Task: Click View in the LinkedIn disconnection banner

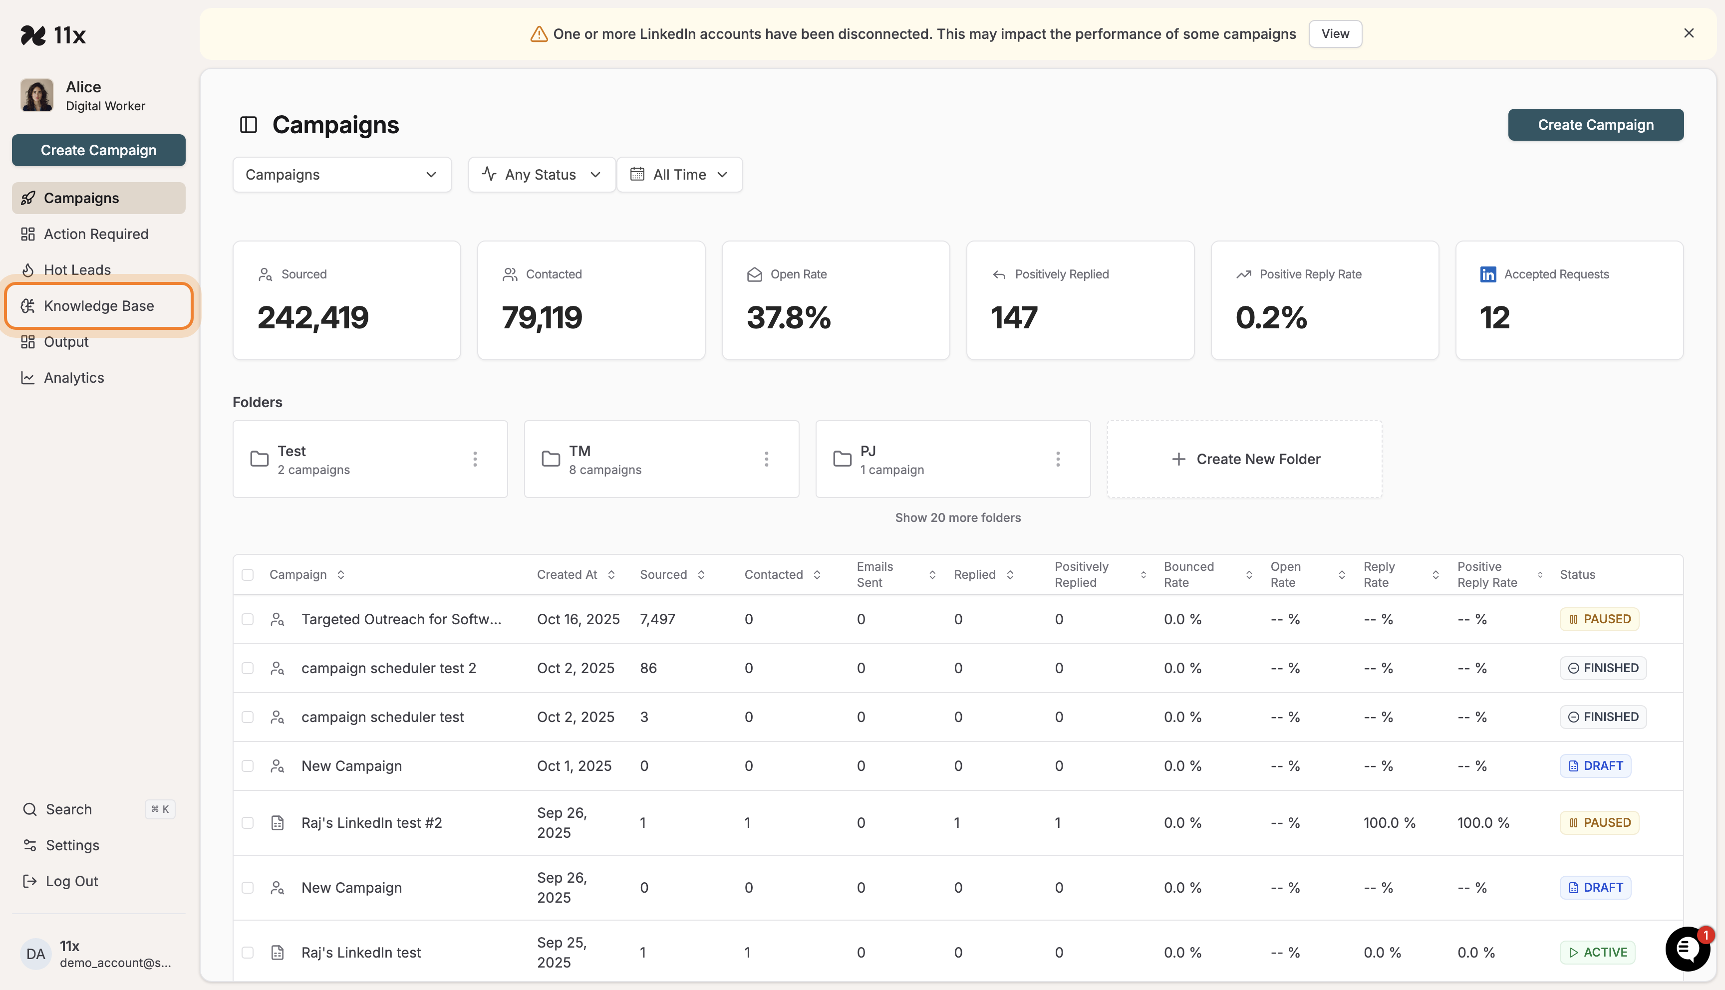Action: [1335, 33]
